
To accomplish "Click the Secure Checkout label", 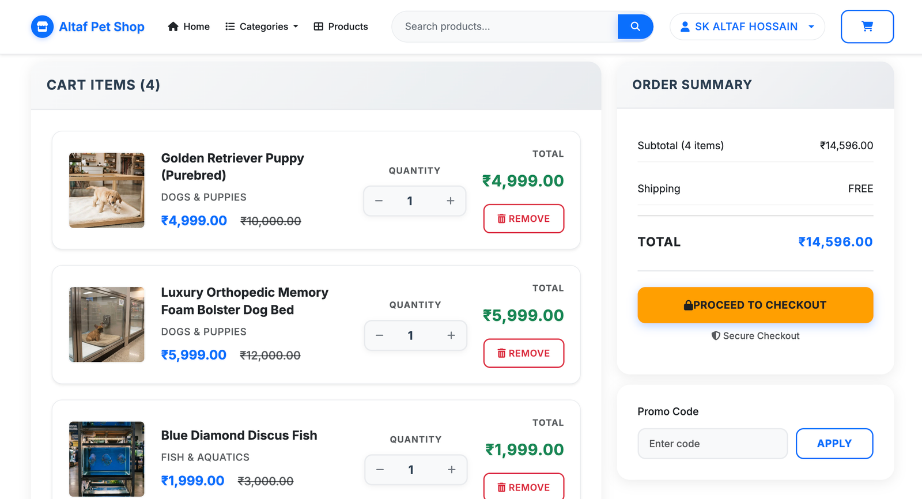I will click(x=755, y=336).
